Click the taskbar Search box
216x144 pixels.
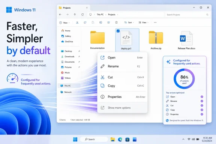(94, 139)
